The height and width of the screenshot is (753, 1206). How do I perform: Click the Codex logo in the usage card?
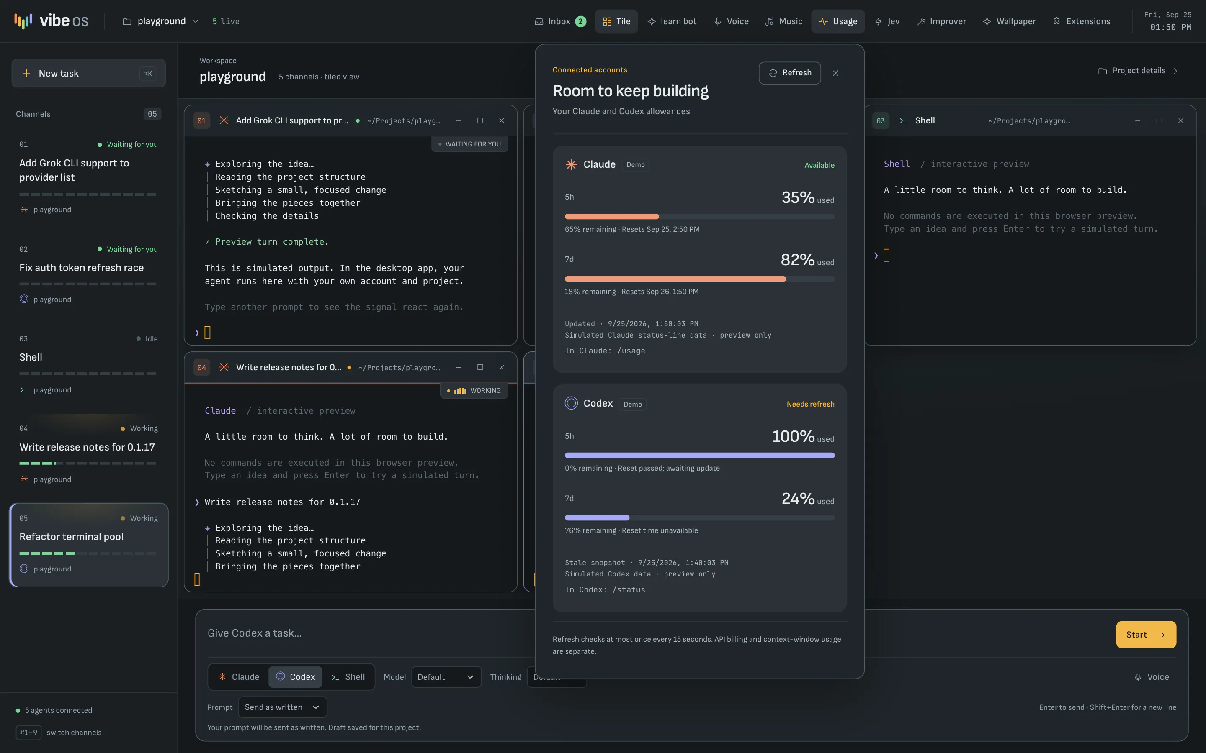571,403
